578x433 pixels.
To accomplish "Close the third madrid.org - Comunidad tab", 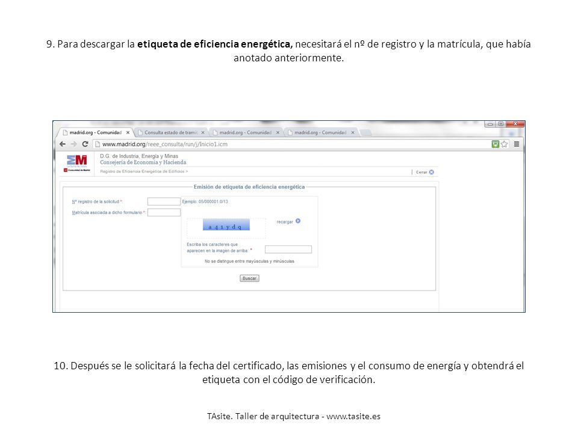I will click(x=278, y=132).
